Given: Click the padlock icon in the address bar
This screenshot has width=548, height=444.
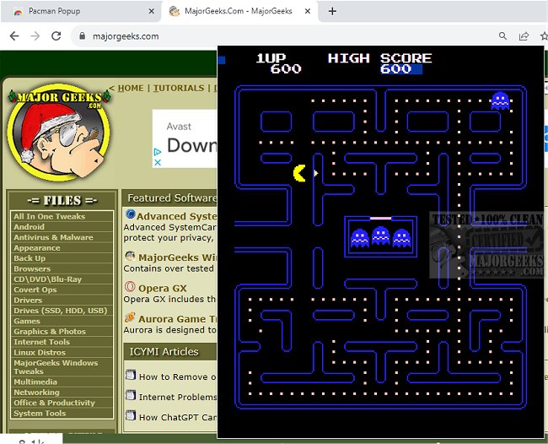Looking at the screenshot, I should [82, 35].
